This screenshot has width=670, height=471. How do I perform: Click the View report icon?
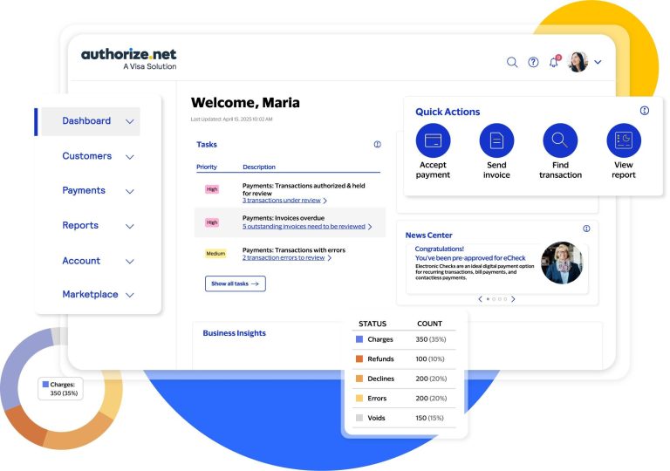point(624,140)
